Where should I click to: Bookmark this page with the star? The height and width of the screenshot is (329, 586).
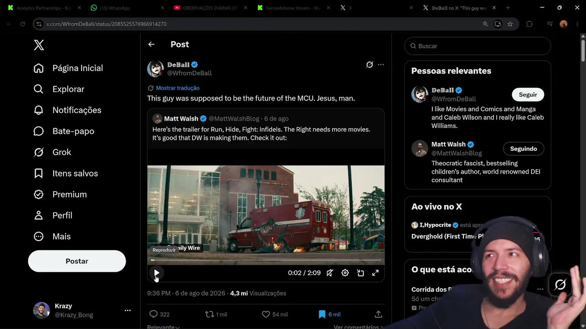coord(510,24)
